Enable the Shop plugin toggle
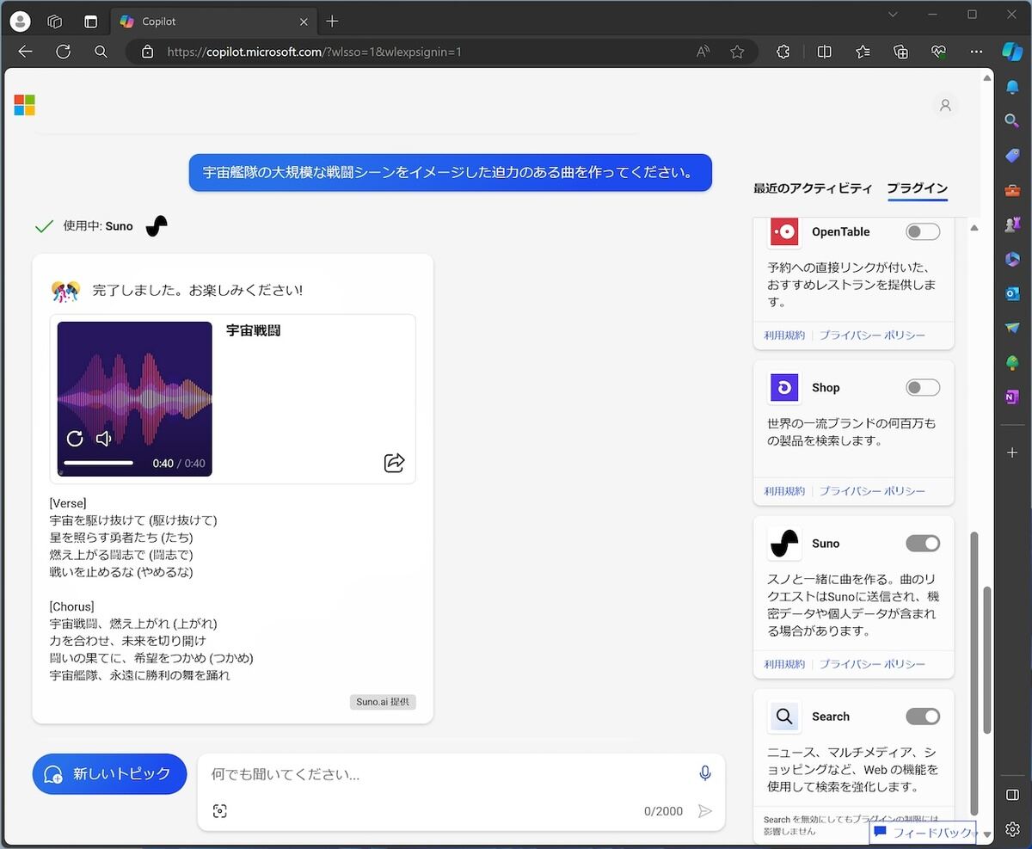This screenshot has height=849, width=1032. click(x=923, y=388)
